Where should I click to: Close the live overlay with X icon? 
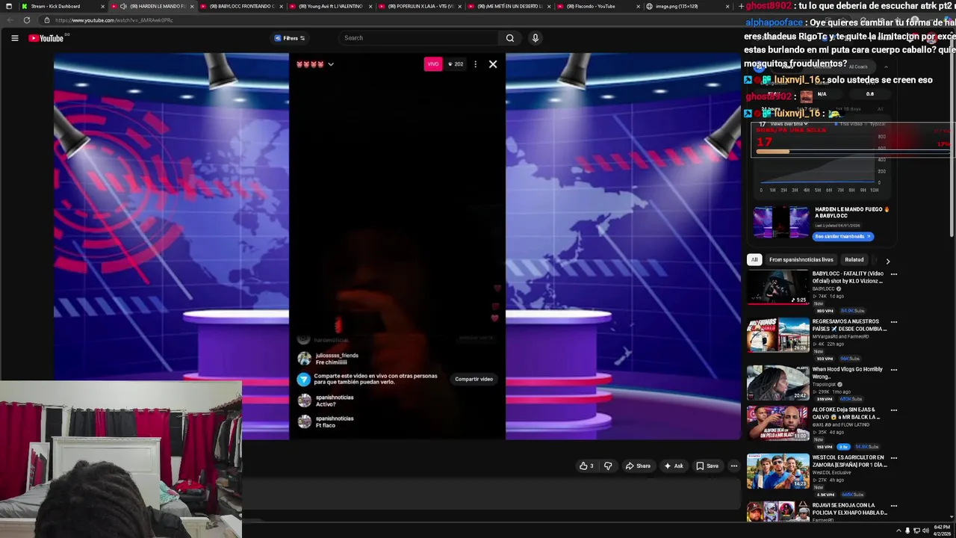(x=493, y=64)
